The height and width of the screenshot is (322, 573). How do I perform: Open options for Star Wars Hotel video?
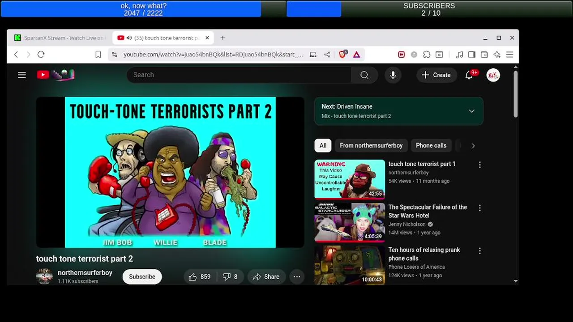[x=480, y=208]
